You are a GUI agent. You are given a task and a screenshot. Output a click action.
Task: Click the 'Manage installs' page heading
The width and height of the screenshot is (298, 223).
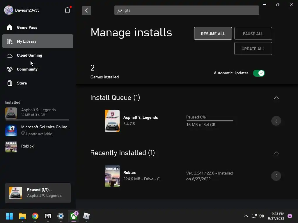[x=131, y=33]
